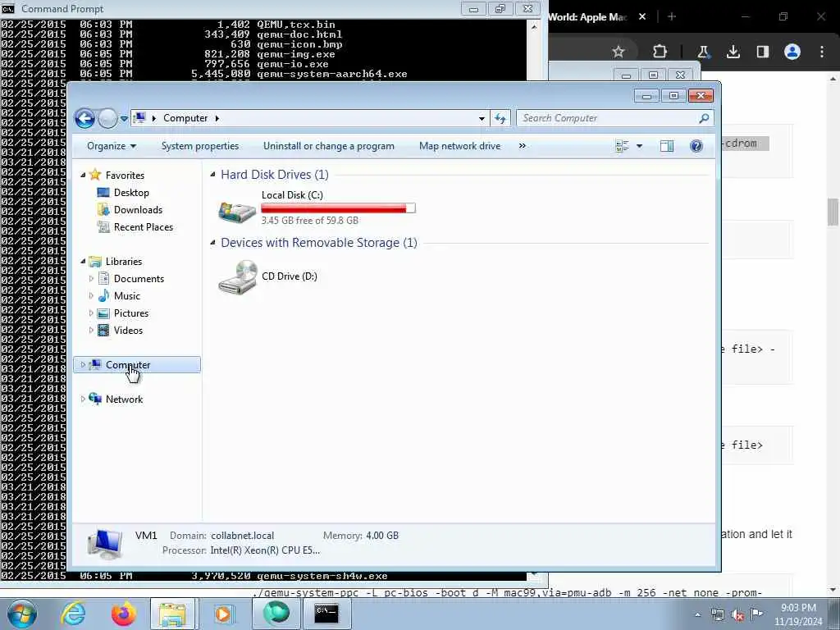Show hidden tray icons
Viewport: 840px width, 630px height.
coord(697,614)
